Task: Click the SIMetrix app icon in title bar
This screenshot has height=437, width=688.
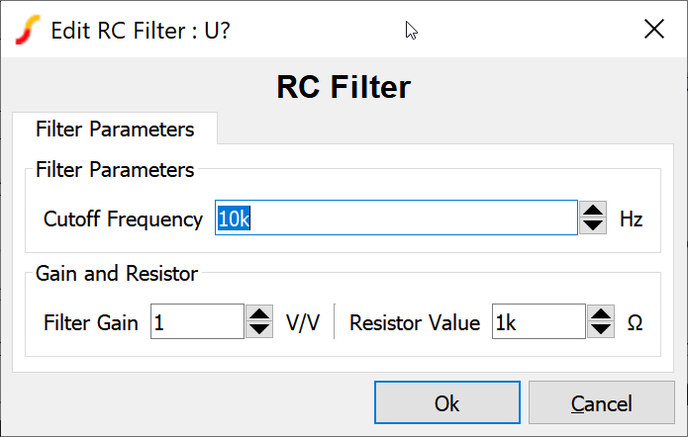Action: pyautogui.click(x=30, y=30)
